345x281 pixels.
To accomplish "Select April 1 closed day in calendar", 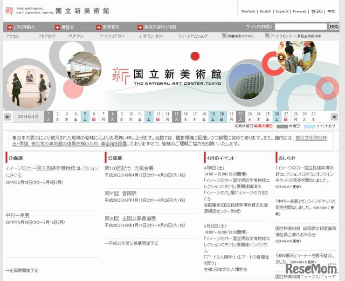I will (49, 116).
